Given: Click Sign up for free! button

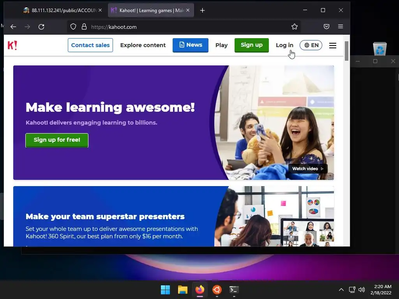Looking at the screenshot, I should (57, 140).
